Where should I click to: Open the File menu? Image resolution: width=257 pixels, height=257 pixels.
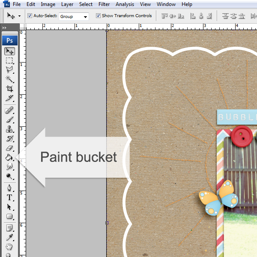click(17, 4)
